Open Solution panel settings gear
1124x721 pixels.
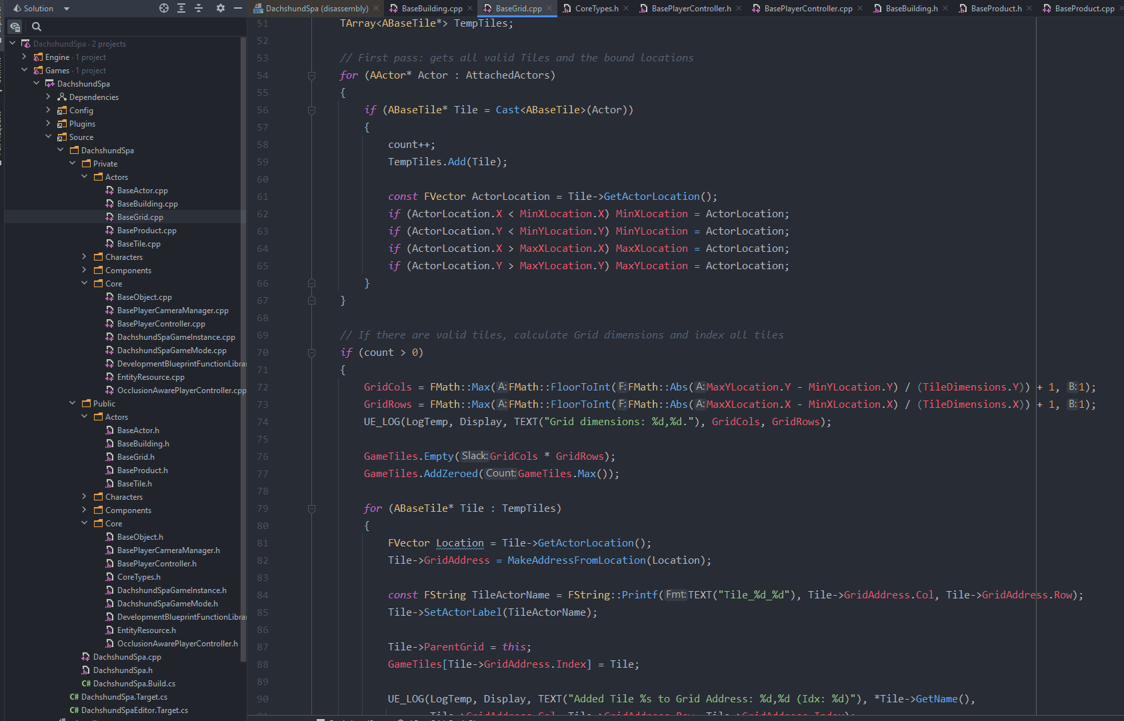pos(221,8)
